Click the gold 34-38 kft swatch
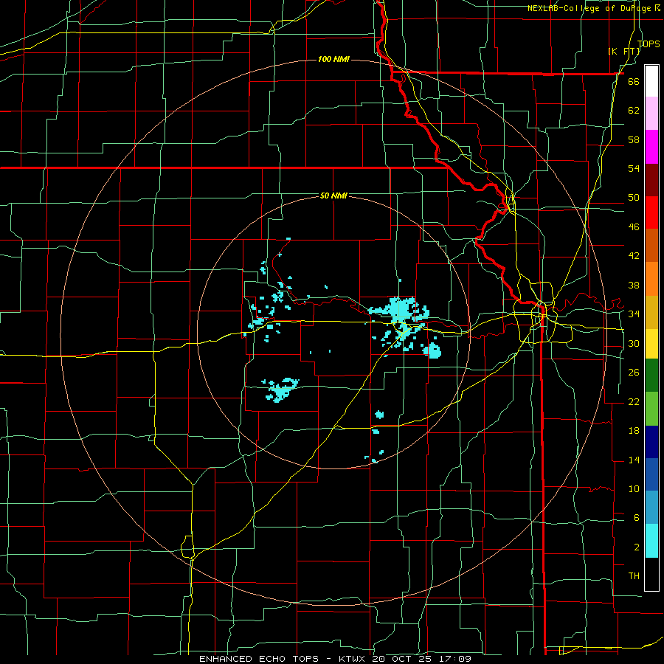The image size is (664, 664). (x=651, y=311)
